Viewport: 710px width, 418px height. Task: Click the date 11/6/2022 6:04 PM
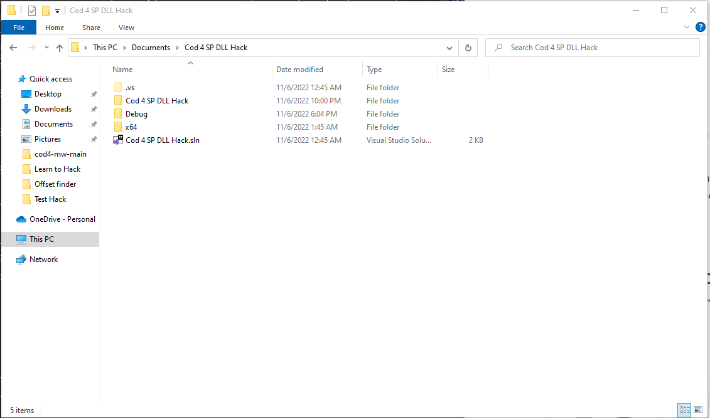(306, 114)
